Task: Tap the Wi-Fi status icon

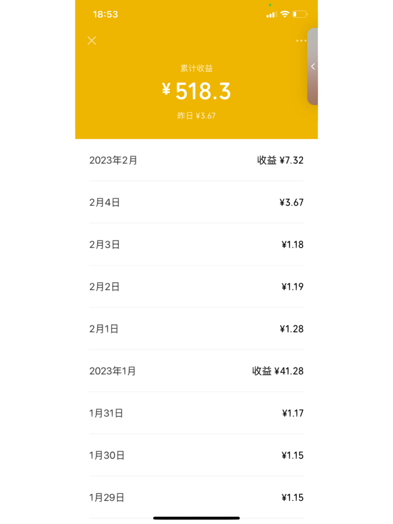Action: (285, 14)
